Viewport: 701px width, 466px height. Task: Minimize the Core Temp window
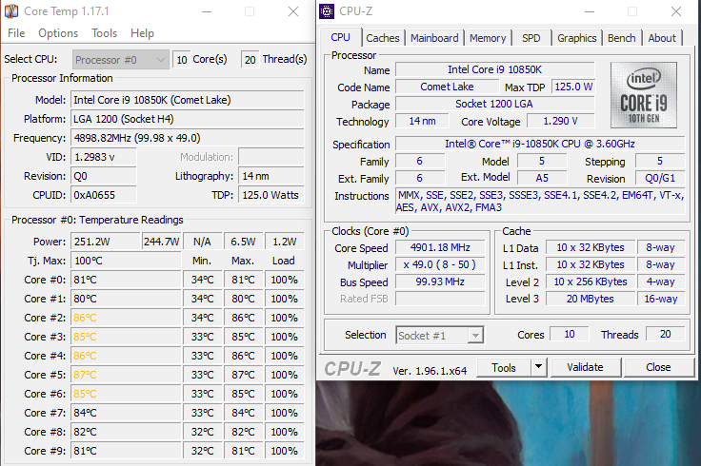click(x=207, y=11)
